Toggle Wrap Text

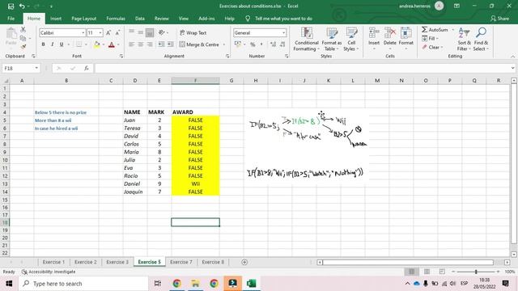click(193, 32)
